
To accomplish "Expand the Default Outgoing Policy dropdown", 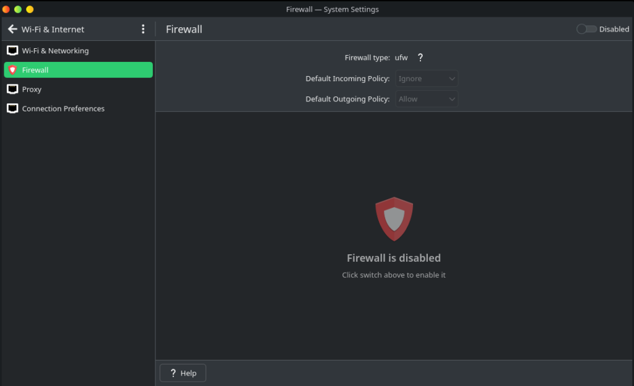I will [x=427, y=99].
